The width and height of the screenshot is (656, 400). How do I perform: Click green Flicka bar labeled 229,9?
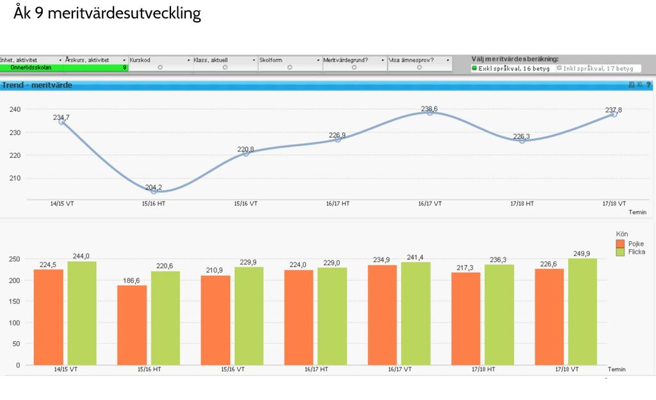click(249, 316)
